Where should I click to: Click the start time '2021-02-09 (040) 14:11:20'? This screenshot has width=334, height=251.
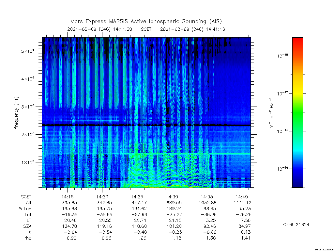tap(100, 29)
